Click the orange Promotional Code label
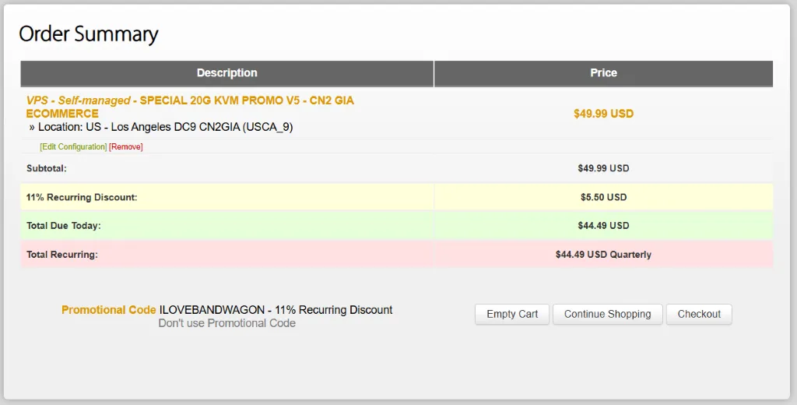This screenshot has width=797, height=405. pyautogui.click(x=109, y=310)
